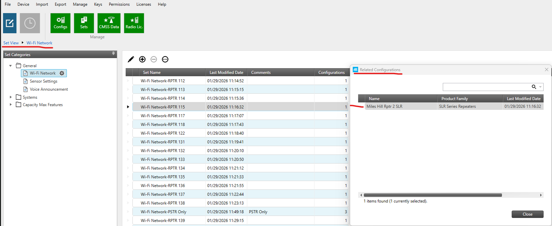Follow the Set View breadcrumb link
Screen dimensions: 552x226
point(11,43)
